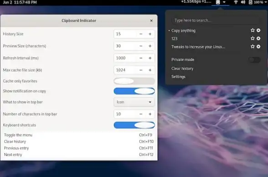Increase Refresh Interval with plus button

(150, 58)
